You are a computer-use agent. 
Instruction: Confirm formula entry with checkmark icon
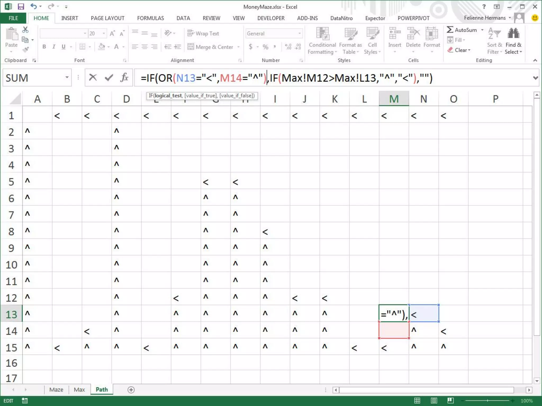click(x=109, y=78)
